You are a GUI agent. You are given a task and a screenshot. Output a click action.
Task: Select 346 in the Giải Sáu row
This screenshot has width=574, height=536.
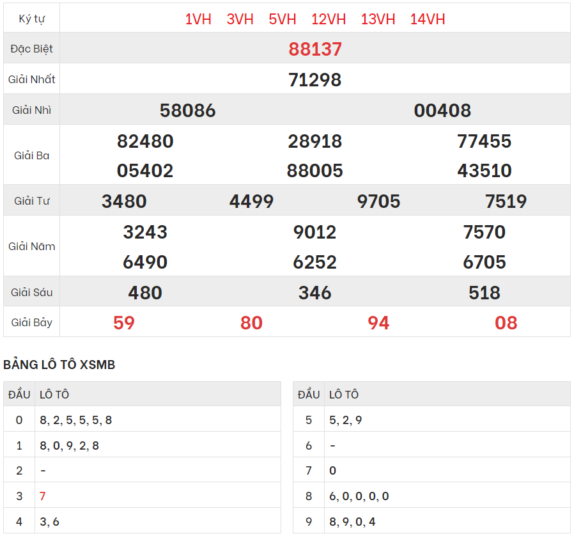(314, 293)
